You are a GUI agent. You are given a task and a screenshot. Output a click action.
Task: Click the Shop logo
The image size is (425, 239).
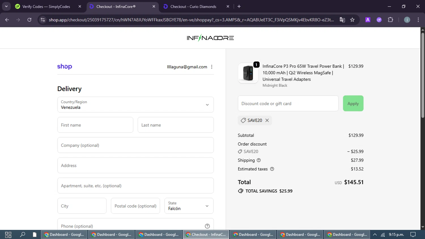65,67
